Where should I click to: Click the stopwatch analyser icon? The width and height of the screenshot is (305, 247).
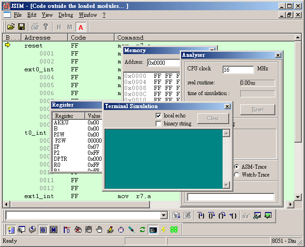[121, 230]
